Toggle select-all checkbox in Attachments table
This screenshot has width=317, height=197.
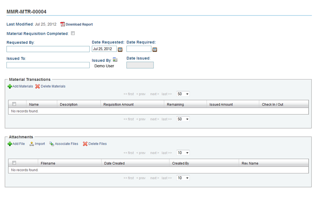(14, 163)
